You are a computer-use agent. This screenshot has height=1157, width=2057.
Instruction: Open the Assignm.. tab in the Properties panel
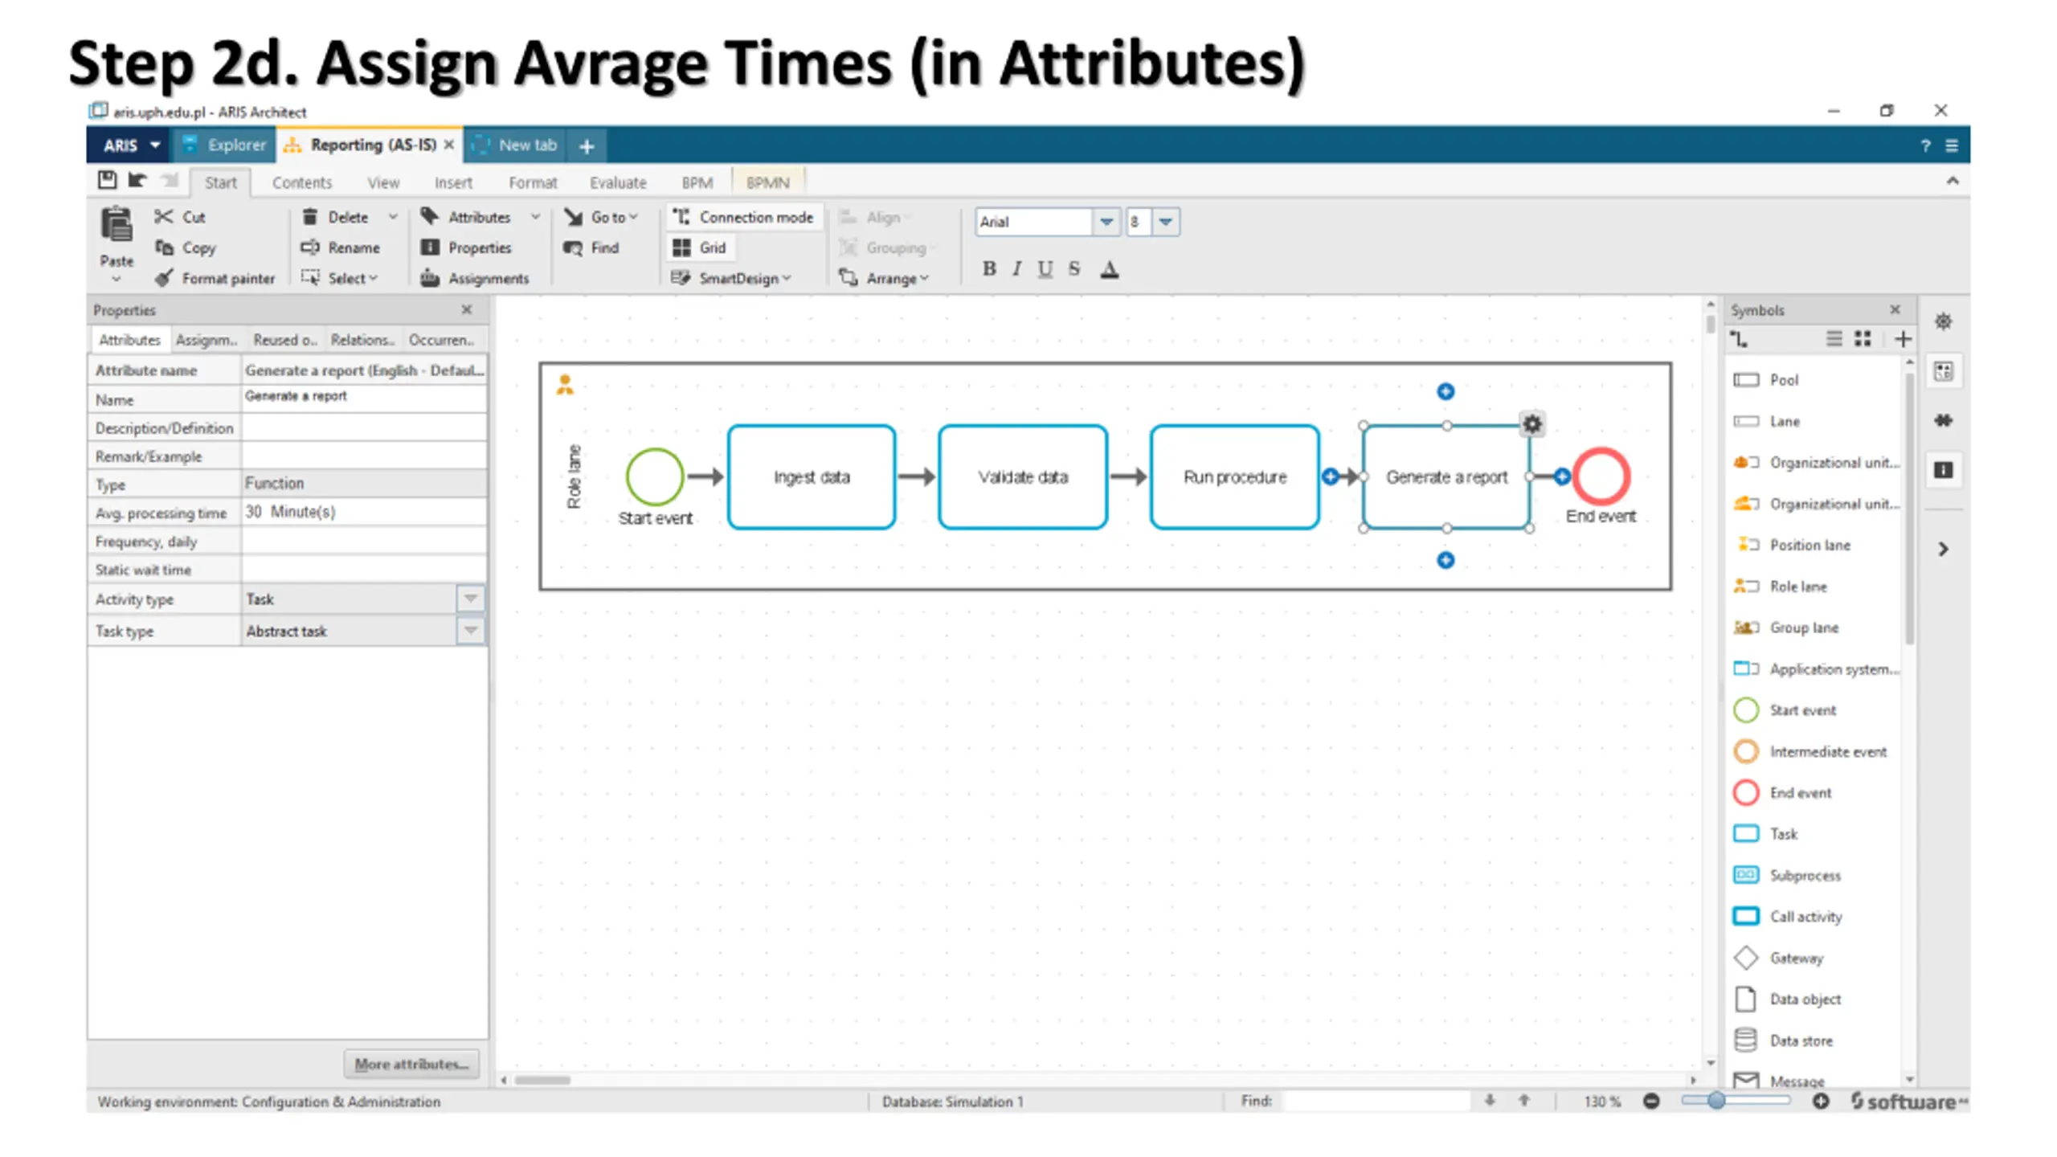(207, 340)
